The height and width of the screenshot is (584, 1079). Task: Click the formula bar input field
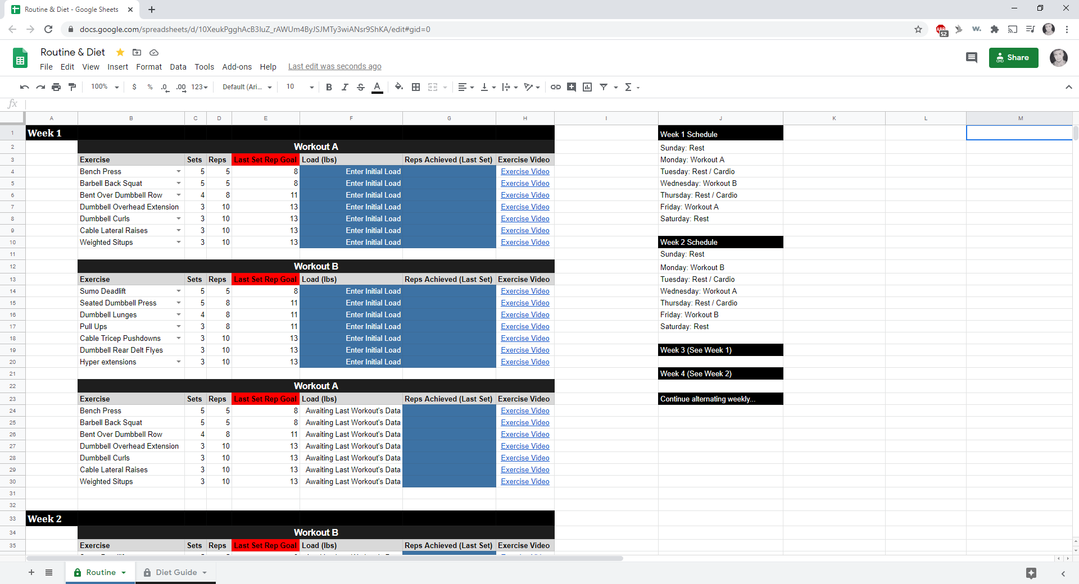point(506,104)
